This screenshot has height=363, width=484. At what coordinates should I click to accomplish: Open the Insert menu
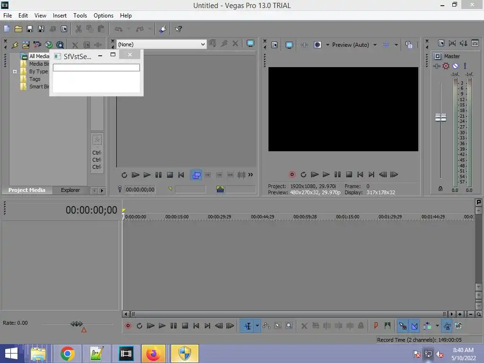coord(60,16)
